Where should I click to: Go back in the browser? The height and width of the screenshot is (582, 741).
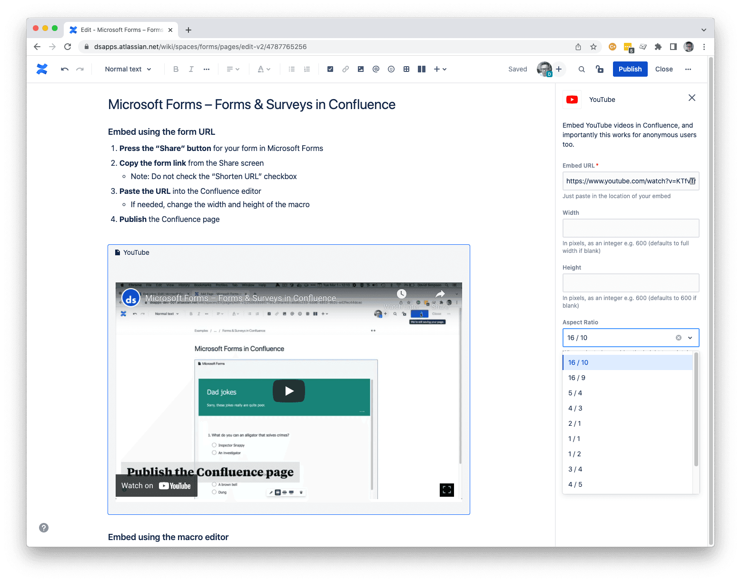pyautogui.click(x=37, y=47)
